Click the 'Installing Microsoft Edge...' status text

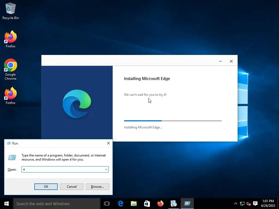coord(143,127)
